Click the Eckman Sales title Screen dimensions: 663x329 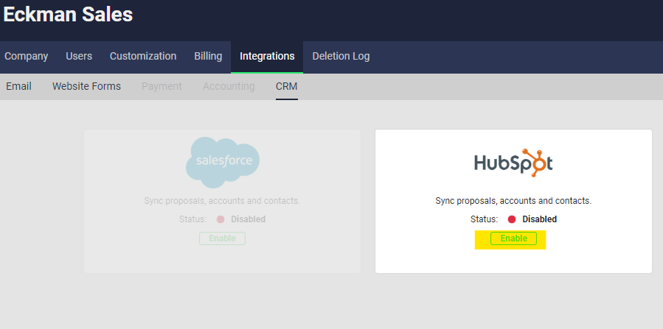[x=68, y=15]
